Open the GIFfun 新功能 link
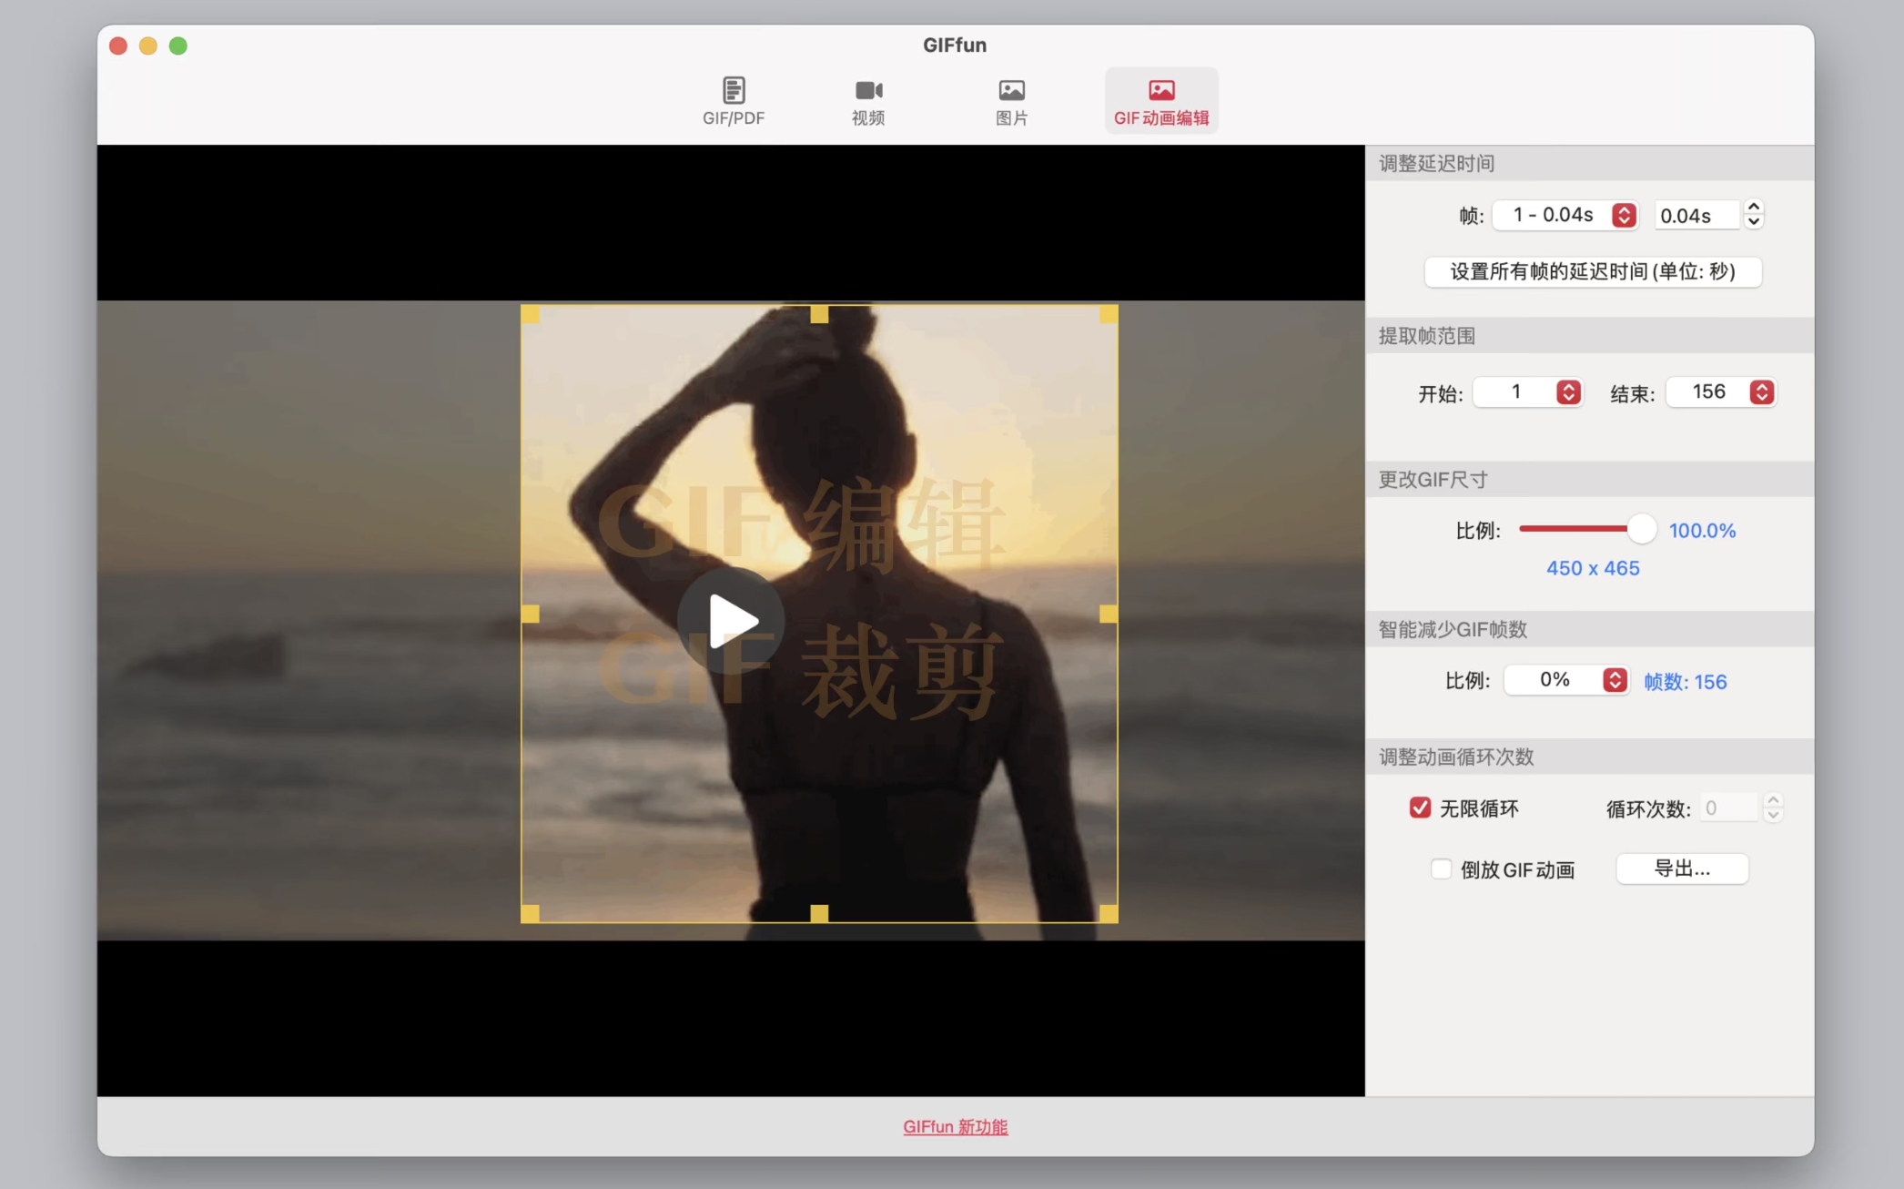Viewport: 1904px width, 1189px height. [x=955, y=1126]
